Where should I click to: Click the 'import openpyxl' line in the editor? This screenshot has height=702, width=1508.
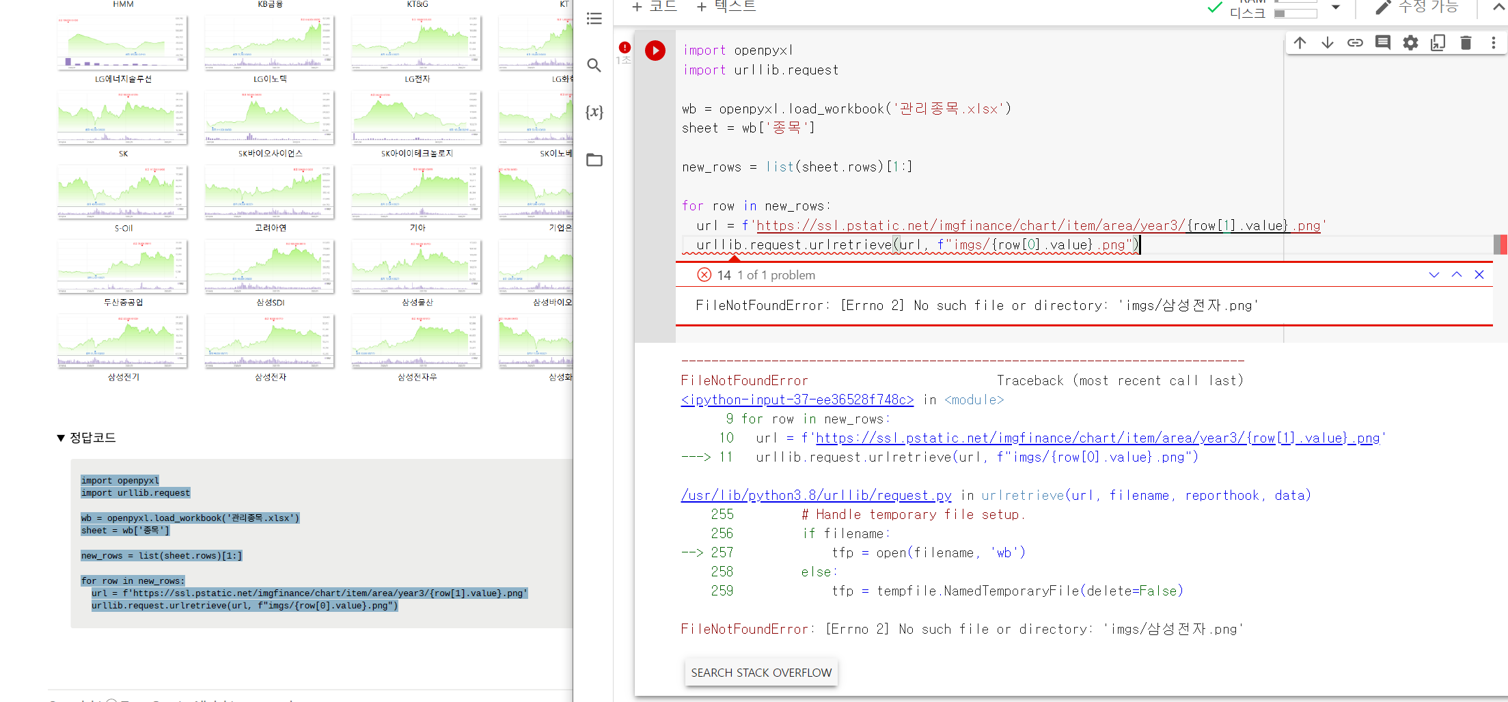[738, 51]
